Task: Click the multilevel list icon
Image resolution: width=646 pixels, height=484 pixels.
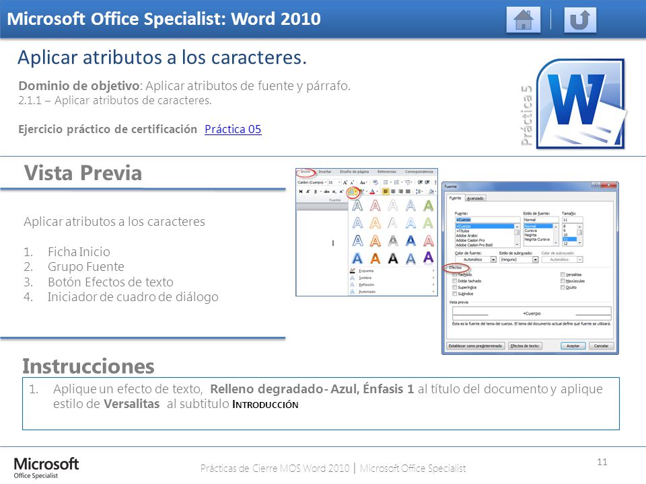Action: tap(408, 182)
